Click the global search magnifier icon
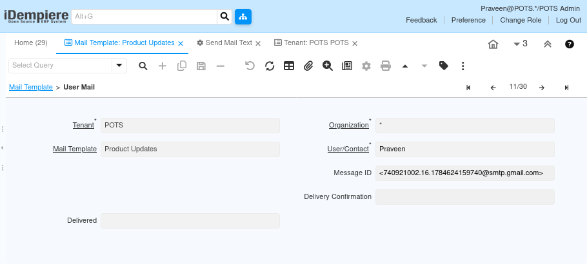The image size is (587, 264). pos(224,17)
